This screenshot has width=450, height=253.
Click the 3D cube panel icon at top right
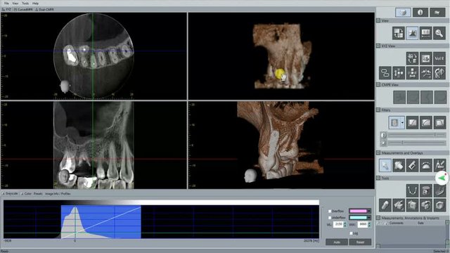(403, 13)
